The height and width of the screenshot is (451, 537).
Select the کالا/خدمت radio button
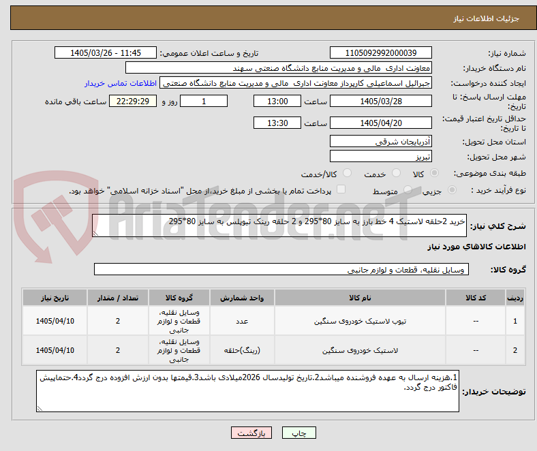(x=348, y=173)
